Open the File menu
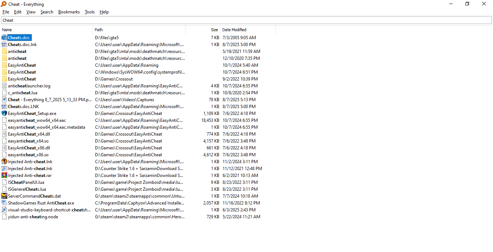The height and width of the screenshot is (252, 493). point(6,12)
